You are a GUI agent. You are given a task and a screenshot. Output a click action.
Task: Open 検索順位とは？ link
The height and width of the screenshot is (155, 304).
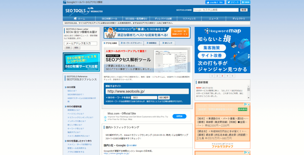[74, 110]
